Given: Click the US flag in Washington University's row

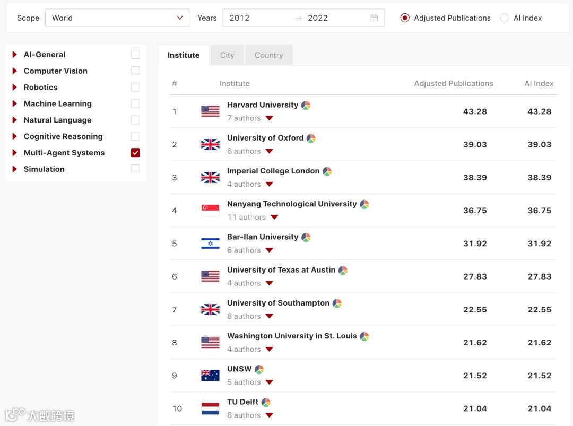Looking at the screenshot, I should point(210,343).
